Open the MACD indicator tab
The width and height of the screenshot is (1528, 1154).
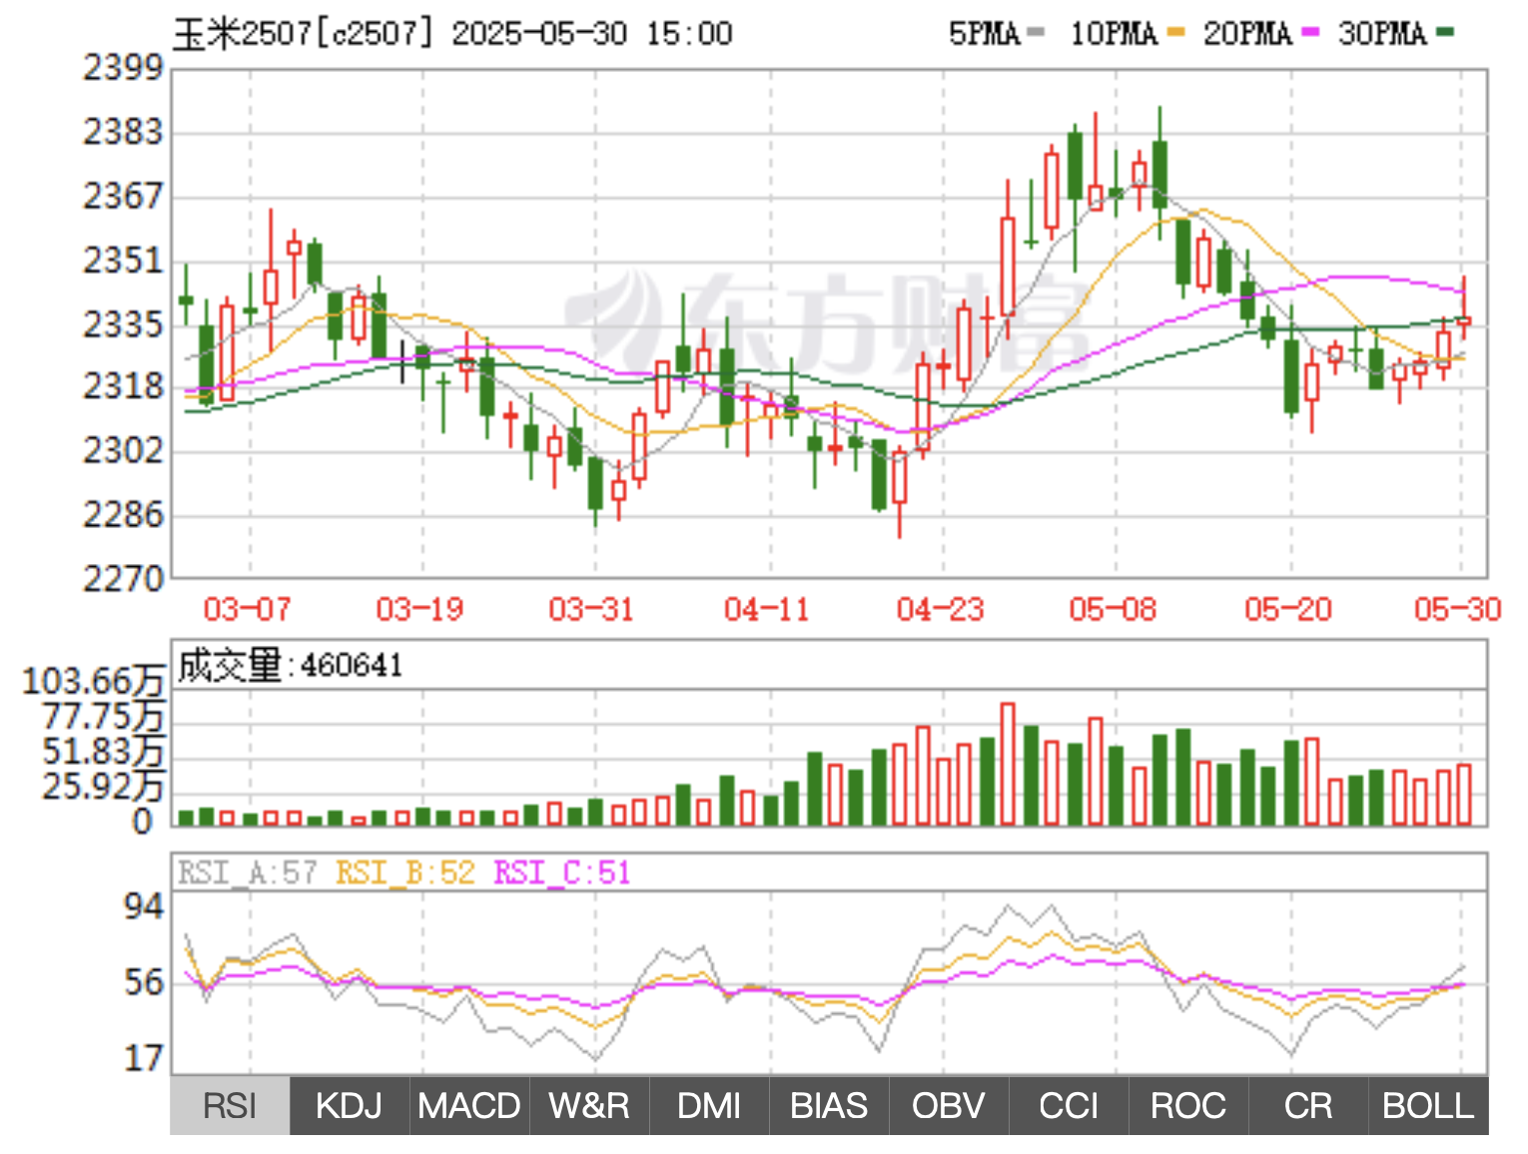[x=469, y=1106]
